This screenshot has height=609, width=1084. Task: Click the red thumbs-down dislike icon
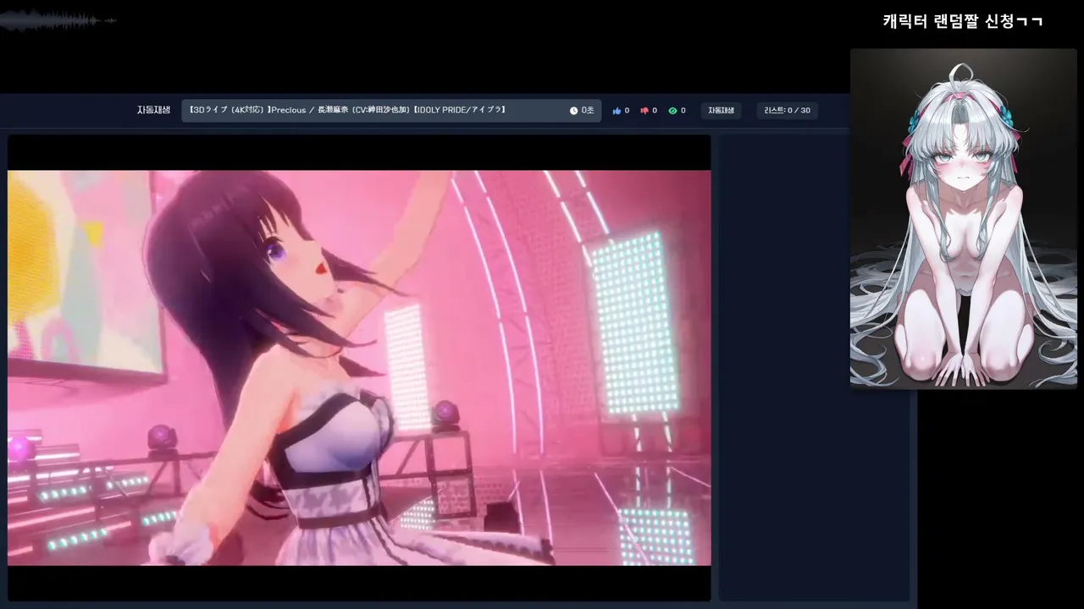644,111
